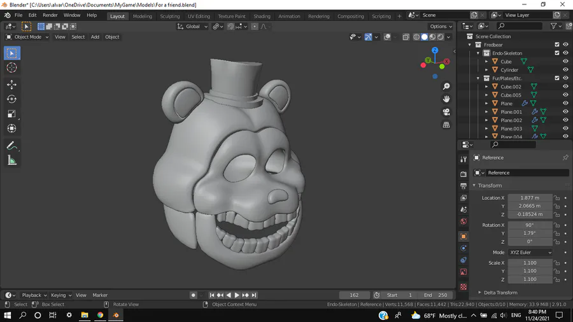
Task: Select the Cursor tool
Action: pyautogui.click(x=11, y=67)
